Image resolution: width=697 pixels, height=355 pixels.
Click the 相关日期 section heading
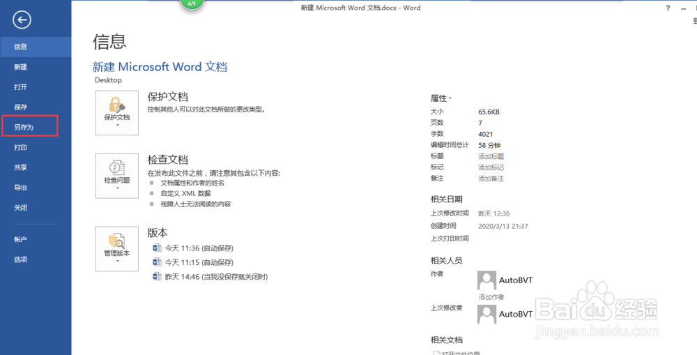[446, 199]
